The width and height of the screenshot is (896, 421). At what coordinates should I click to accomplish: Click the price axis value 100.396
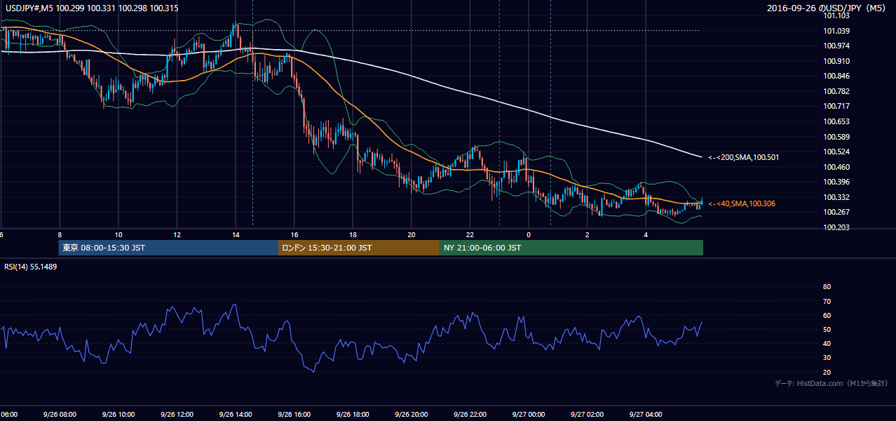836,182
